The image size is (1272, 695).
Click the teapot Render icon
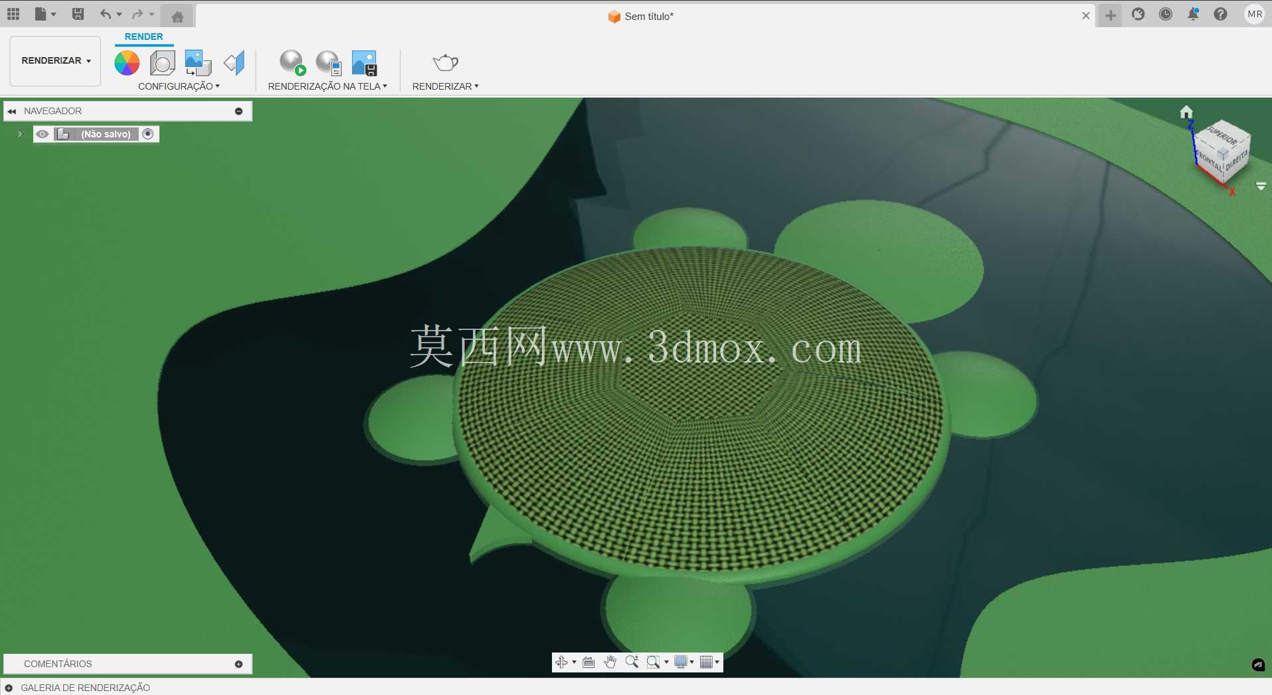tap(446, 63)
